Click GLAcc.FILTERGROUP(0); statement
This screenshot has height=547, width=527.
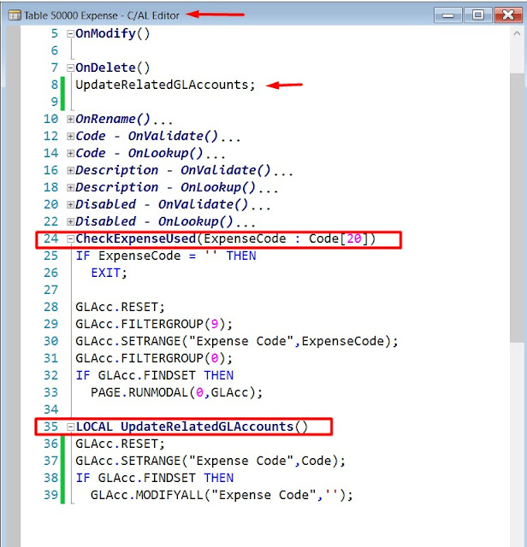154,358
